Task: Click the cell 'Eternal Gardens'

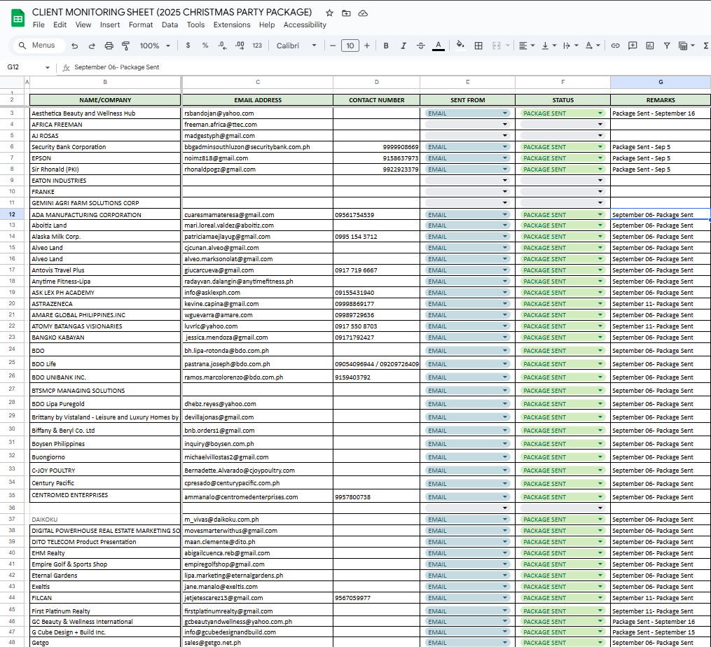Action: (x=105, y=576)
